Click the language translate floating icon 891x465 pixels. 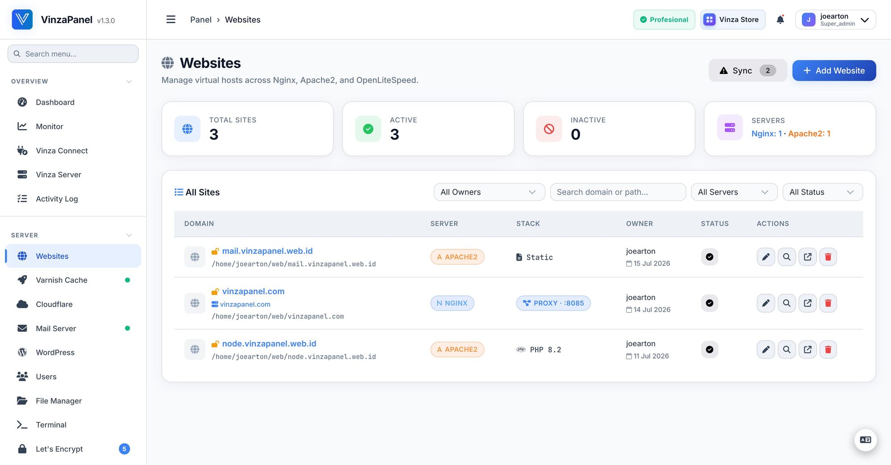(x=866, y=440)
